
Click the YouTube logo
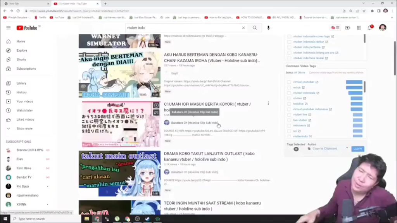click(x=27, y=28)
